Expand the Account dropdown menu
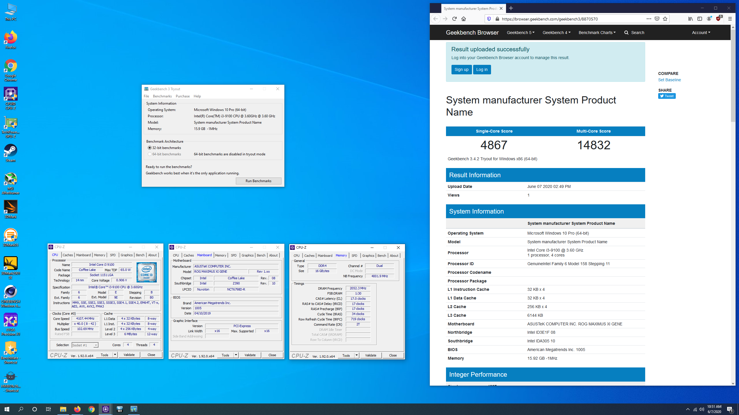This screenshot has height=415, width=739. (x=701, y=33)
